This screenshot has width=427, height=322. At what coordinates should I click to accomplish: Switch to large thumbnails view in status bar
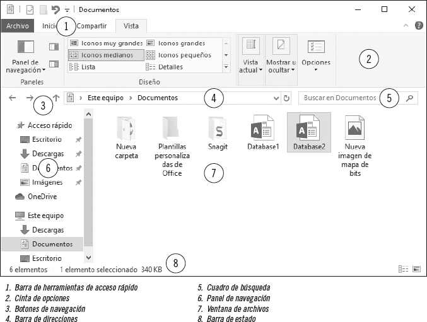(x=416, y=269)
